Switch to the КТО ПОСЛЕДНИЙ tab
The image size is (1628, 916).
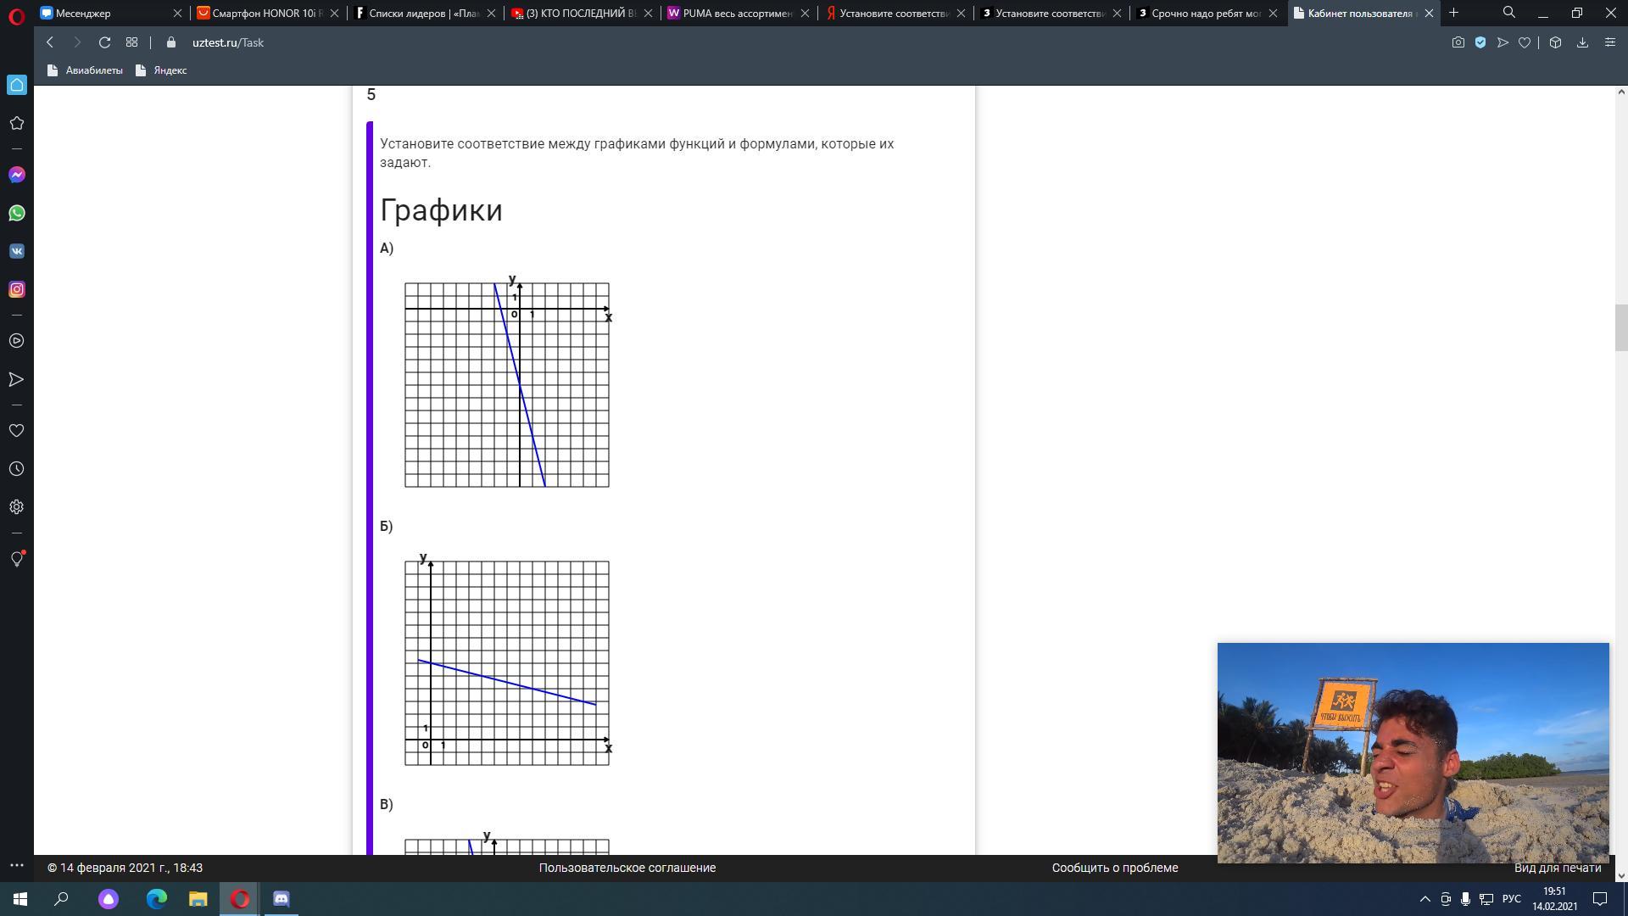coord(581,14)
